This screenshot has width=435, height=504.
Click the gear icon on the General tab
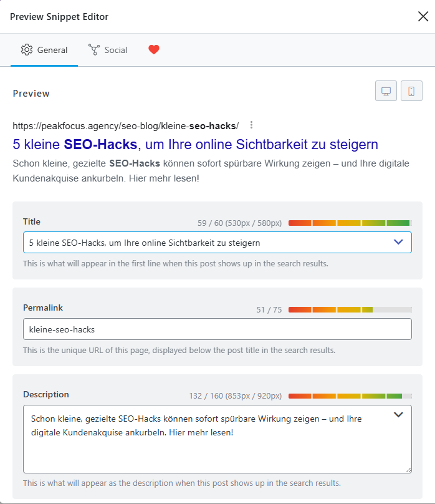[x=26, y=50]
